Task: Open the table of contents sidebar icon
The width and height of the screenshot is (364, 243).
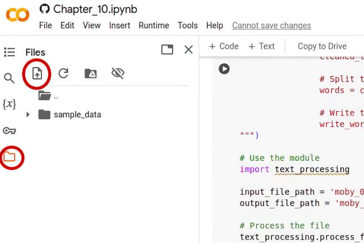Action: pyautogui.click(x=9, y=52)
